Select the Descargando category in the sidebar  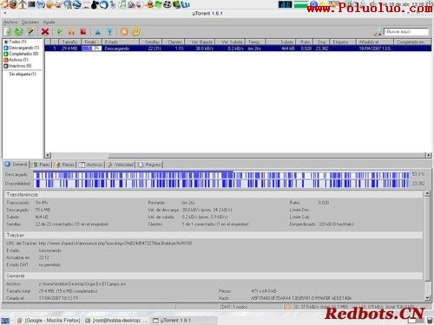point(22,48)
